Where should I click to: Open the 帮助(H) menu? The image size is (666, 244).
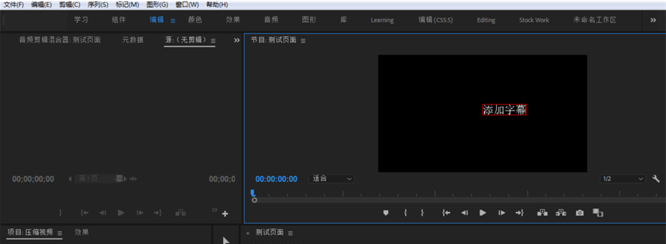click(x=217, y=5)
